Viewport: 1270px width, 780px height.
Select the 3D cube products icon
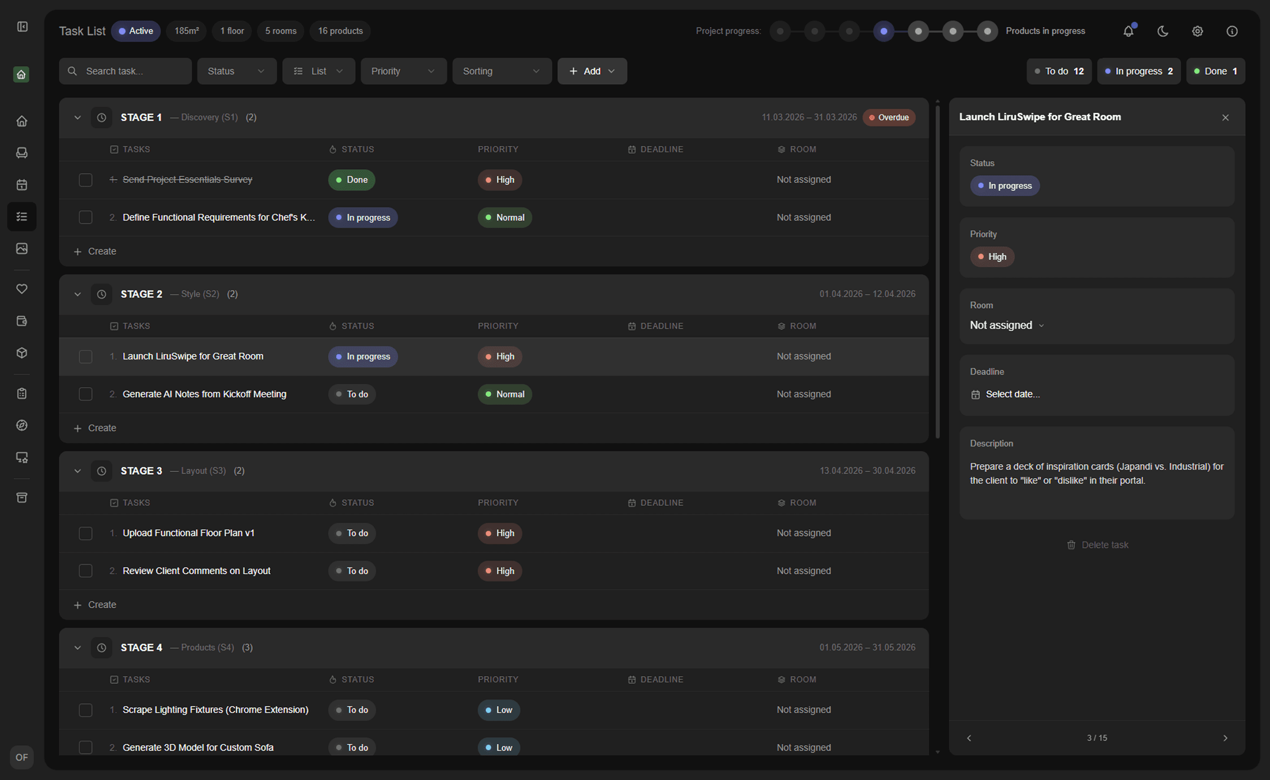point(21,352)
